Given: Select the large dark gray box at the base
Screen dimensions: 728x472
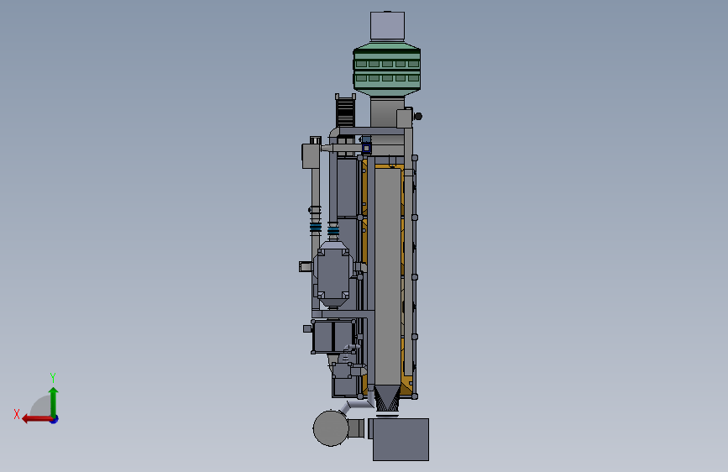Looking at the screenshot, I should point(401,439).
